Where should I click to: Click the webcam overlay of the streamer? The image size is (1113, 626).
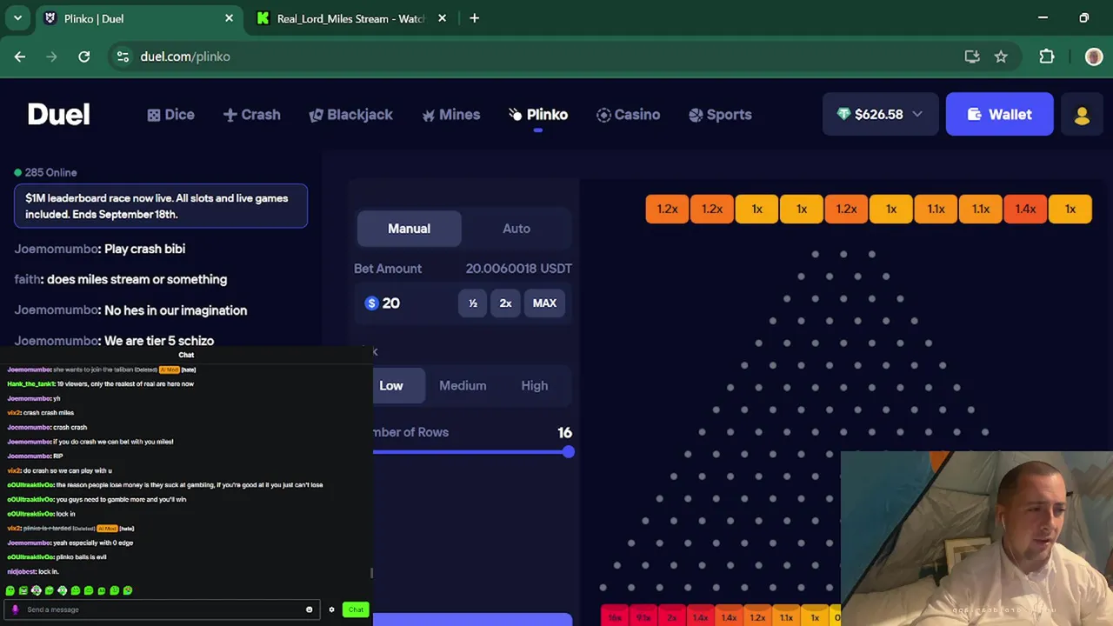click(976, 537)
